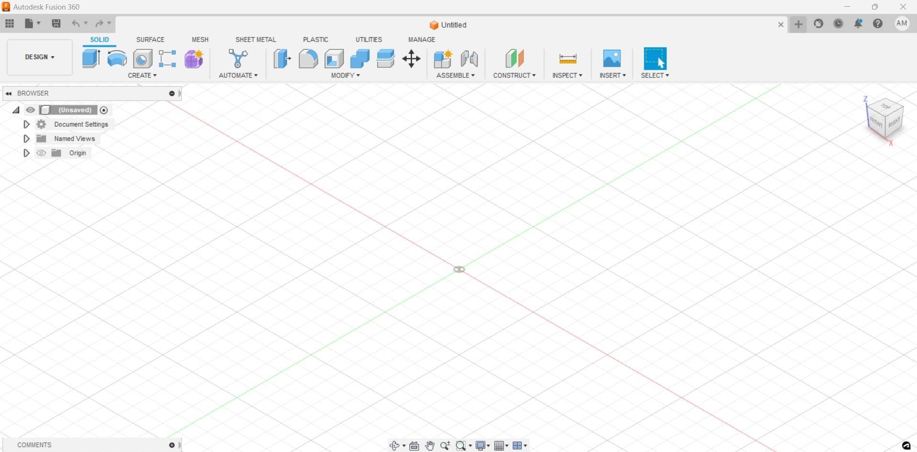Click the Insert image icon
917x452 pixels.
612,59
